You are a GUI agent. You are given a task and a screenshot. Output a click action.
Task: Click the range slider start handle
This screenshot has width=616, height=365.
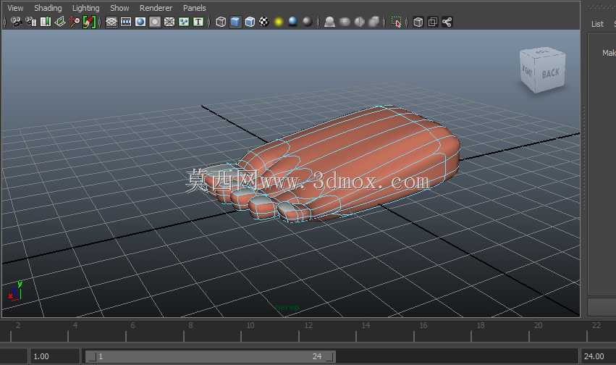[x=91, y=357]
